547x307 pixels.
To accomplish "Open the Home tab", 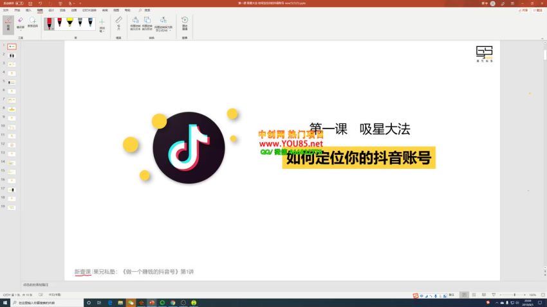I will 17,10.
